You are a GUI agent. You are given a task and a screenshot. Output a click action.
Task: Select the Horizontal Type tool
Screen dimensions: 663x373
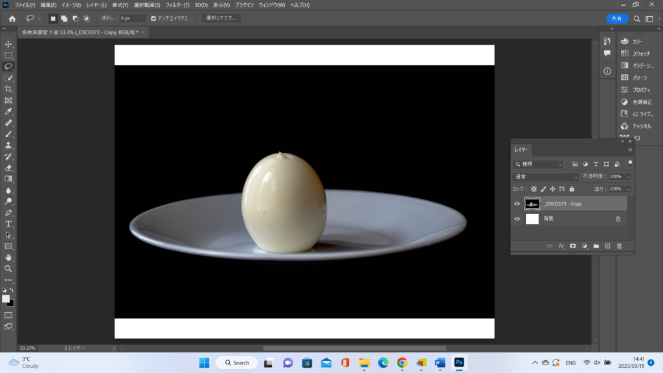click(x=8, y=223)
